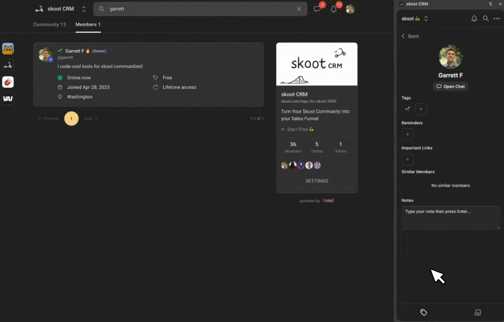
Task: Click the skoot CRM scooter logo in the header
Action: coord(39,9)
